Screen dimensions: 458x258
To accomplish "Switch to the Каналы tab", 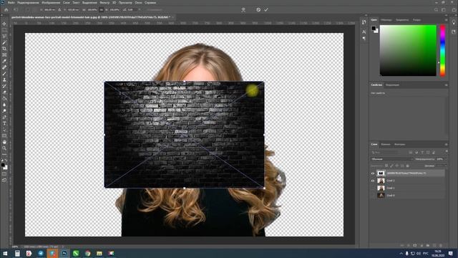I will pyautogui.click(x=386, y=144).
